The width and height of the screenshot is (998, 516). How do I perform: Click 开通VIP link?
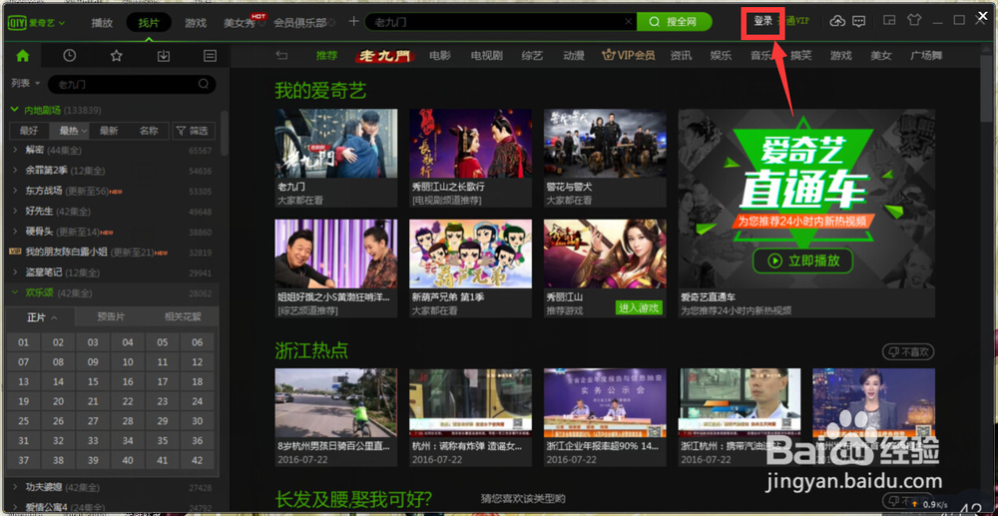793,21
